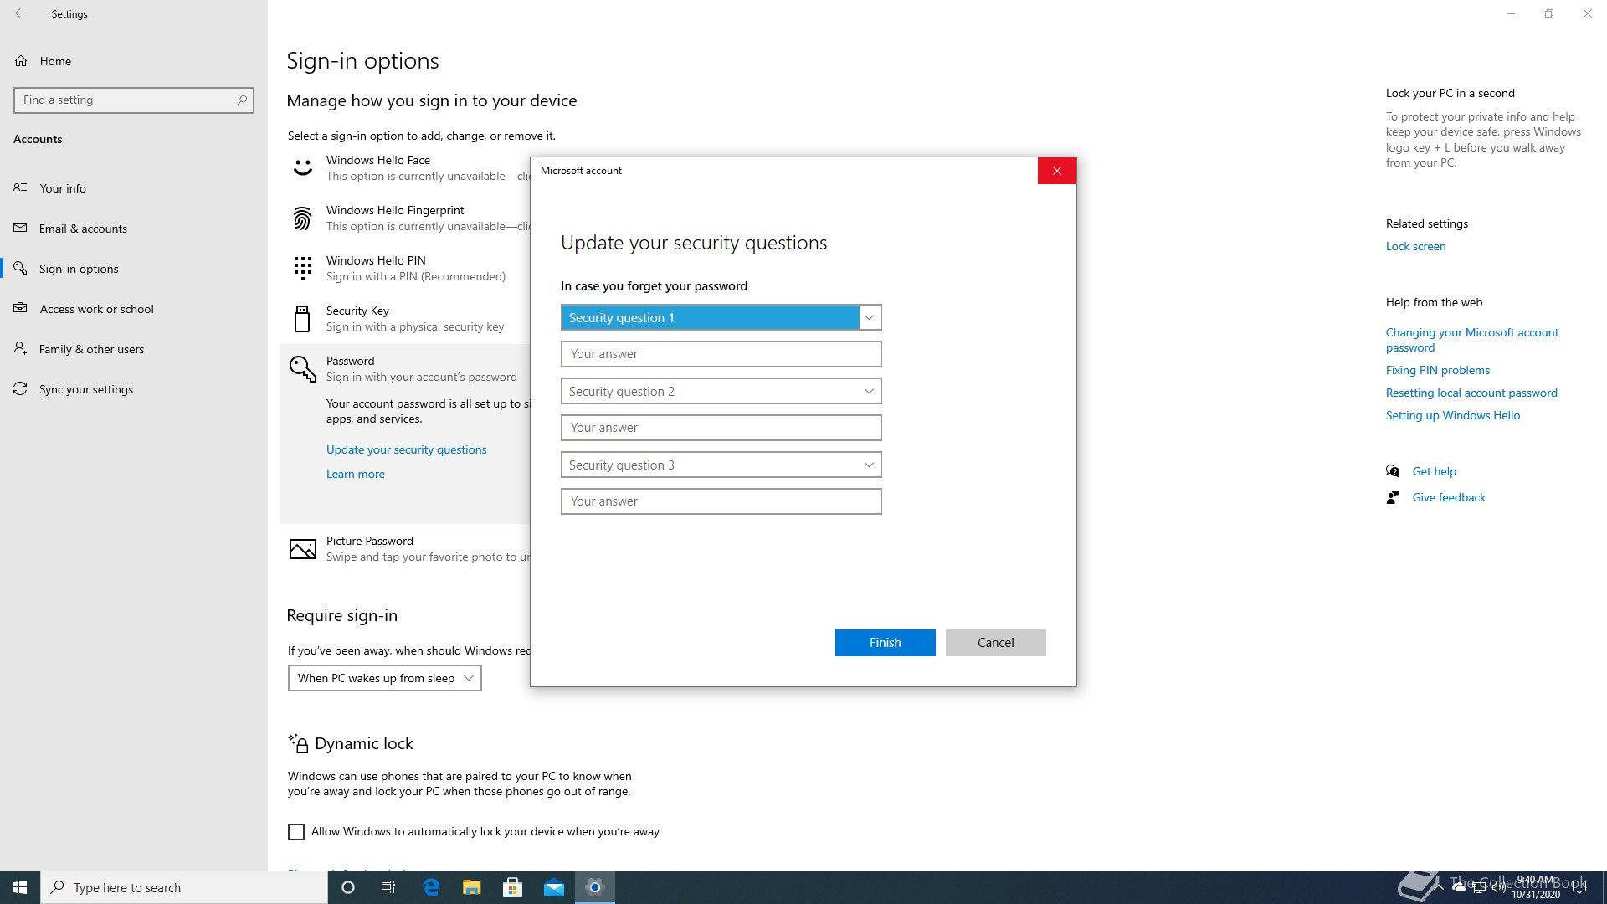1607x904 pixels.
Task: Click the search magnifier in Find a setting
Action: [242, 100]
